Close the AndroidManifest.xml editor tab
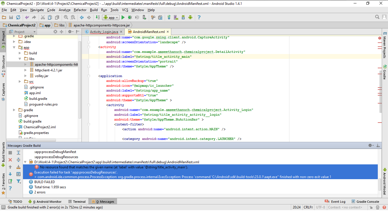The height and width of the screenshot is (215, 388). point(168,32)
